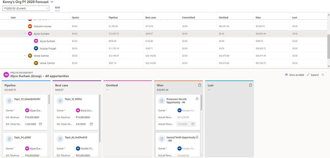Open calendar icon for 1/23/2020 close date
Screen dimensions: 330x158
click(40, 124)
